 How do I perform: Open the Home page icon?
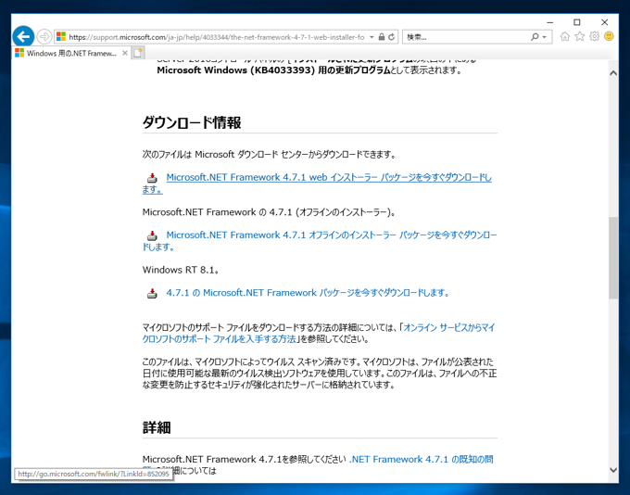point(565,36)
